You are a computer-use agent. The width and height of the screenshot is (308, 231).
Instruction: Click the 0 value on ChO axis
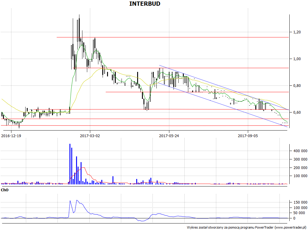(x=294, y=218)
